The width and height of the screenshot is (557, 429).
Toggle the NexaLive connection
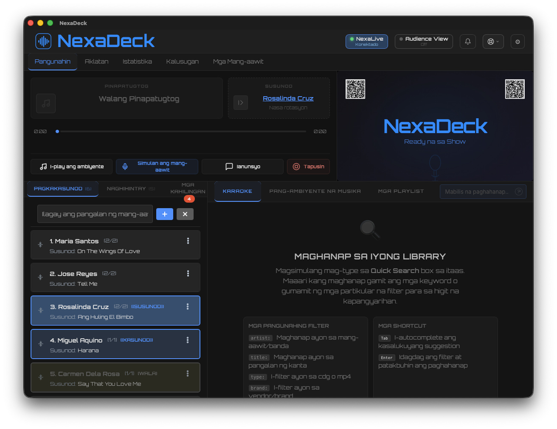coord(367,42)
